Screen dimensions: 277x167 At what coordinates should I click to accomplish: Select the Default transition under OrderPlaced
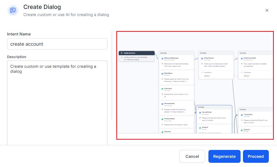[x=207, y=76]
